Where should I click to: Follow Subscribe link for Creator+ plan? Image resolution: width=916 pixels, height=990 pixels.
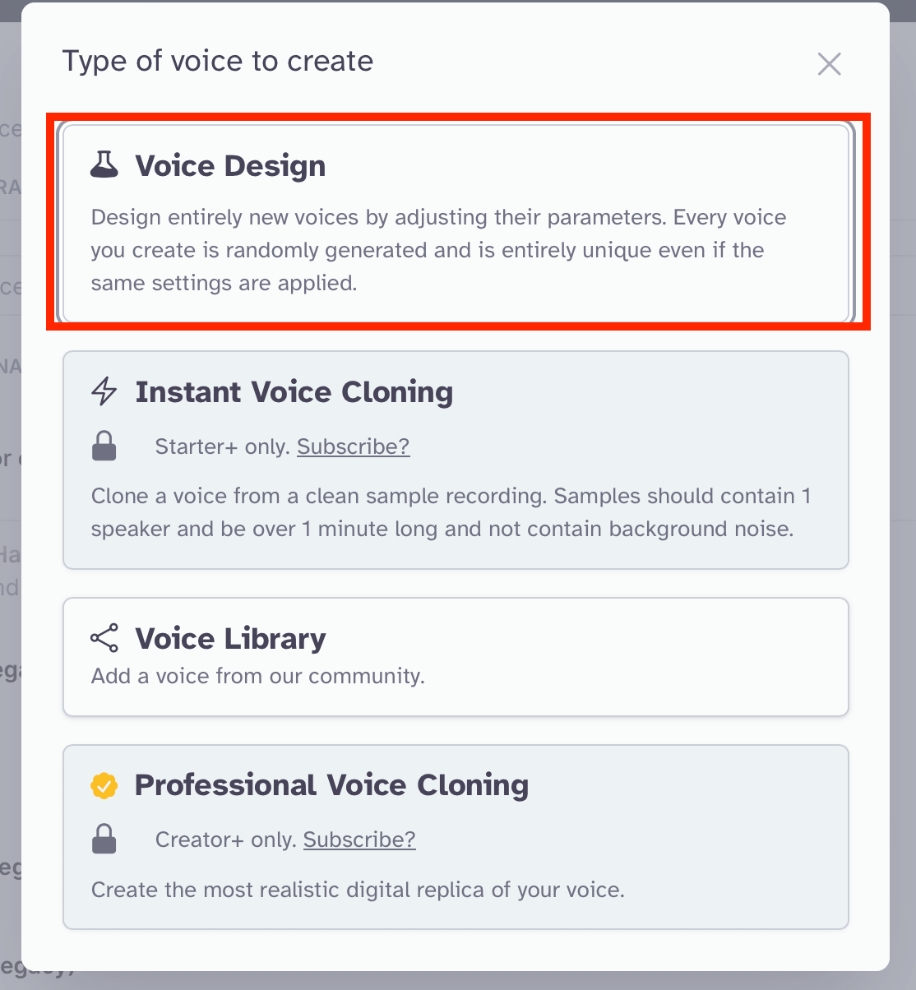pos(359,840)
